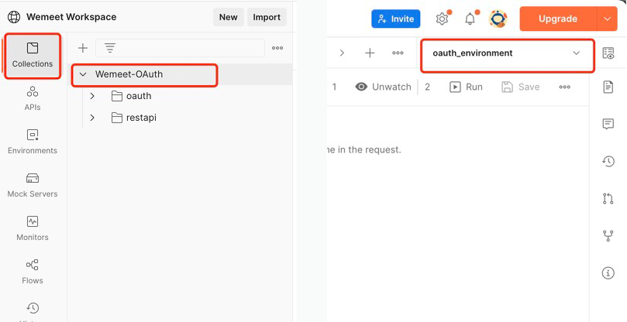Open collections panel more-options ellipsis
627x322 pixels.
coord(277,48)
